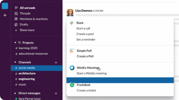Click the 11:55 AM message timestamp
Image resolution: width=179 pixels, height=100 pixels.
[x=98, y=11]
